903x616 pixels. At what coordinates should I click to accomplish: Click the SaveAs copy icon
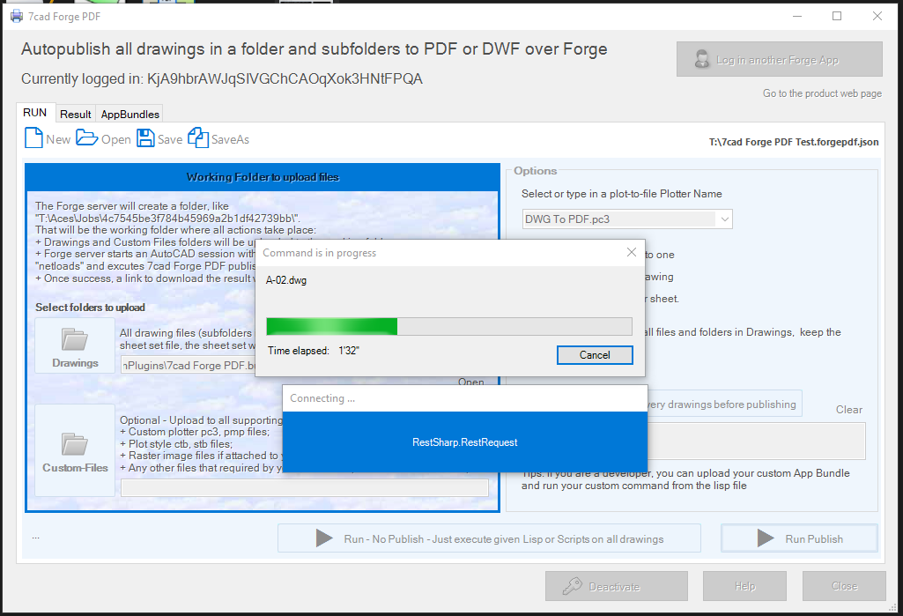[x=198, y=137]
